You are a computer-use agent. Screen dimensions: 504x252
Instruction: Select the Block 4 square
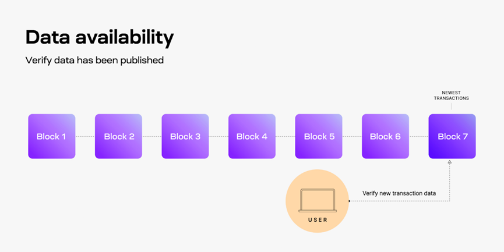pos(252,136)
